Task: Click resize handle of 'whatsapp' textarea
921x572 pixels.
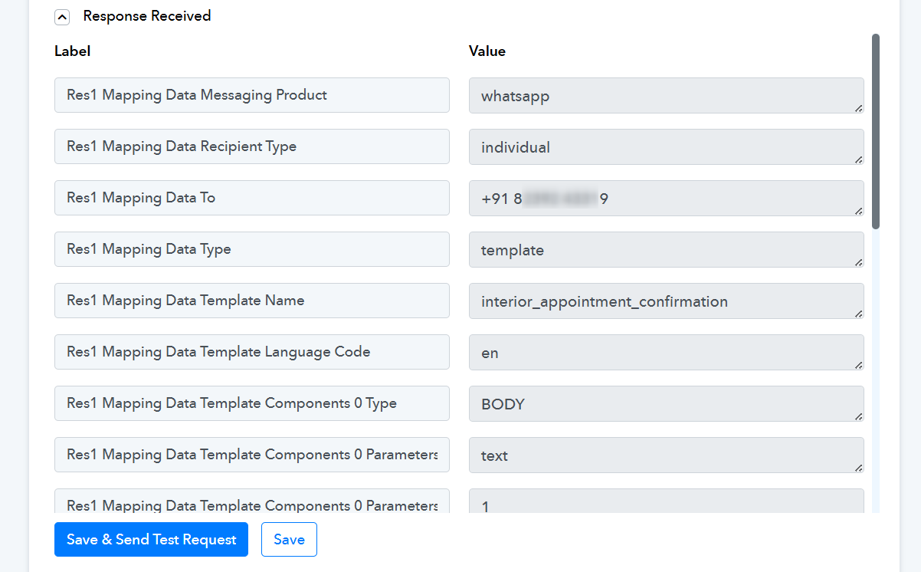Action: [858, 108]
